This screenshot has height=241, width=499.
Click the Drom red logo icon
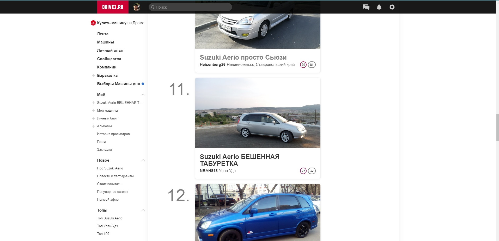click(93, 23)
